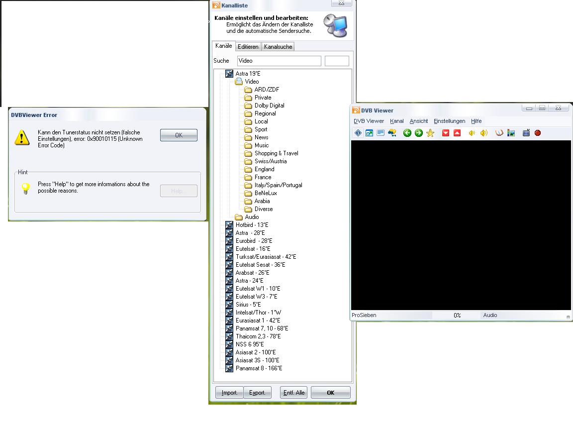The height and width of the screenshot is (430, 573).
Task: Click the green back arrow icon
Action: (407, 133)
